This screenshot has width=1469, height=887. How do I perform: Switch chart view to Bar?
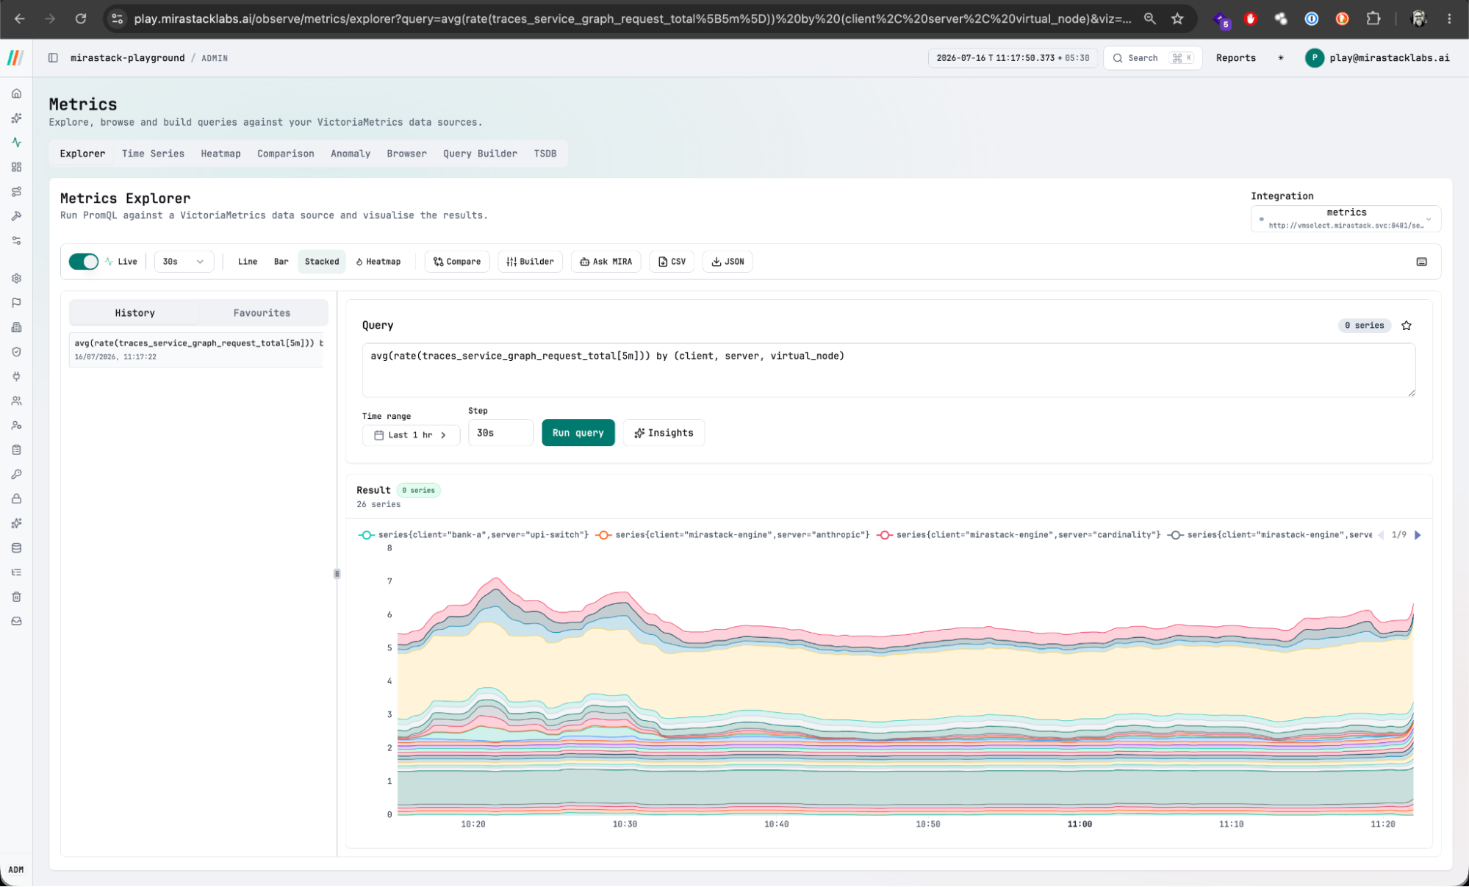281,262
